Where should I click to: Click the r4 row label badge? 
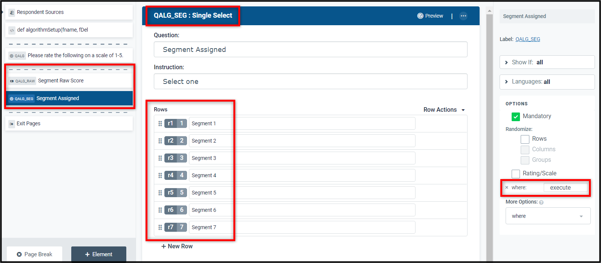click(x=171, y=175)
